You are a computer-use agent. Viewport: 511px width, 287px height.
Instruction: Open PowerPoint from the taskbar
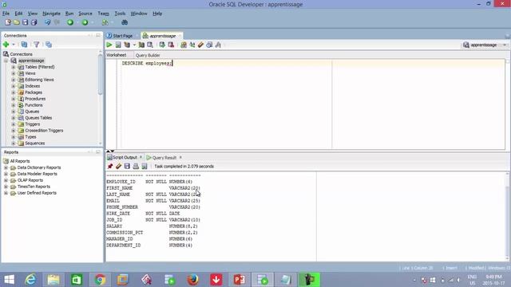coord(240,280)
